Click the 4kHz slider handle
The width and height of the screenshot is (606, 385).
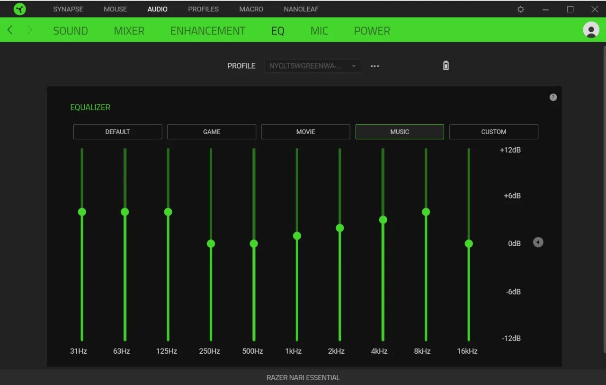click(x=383, y=220)
